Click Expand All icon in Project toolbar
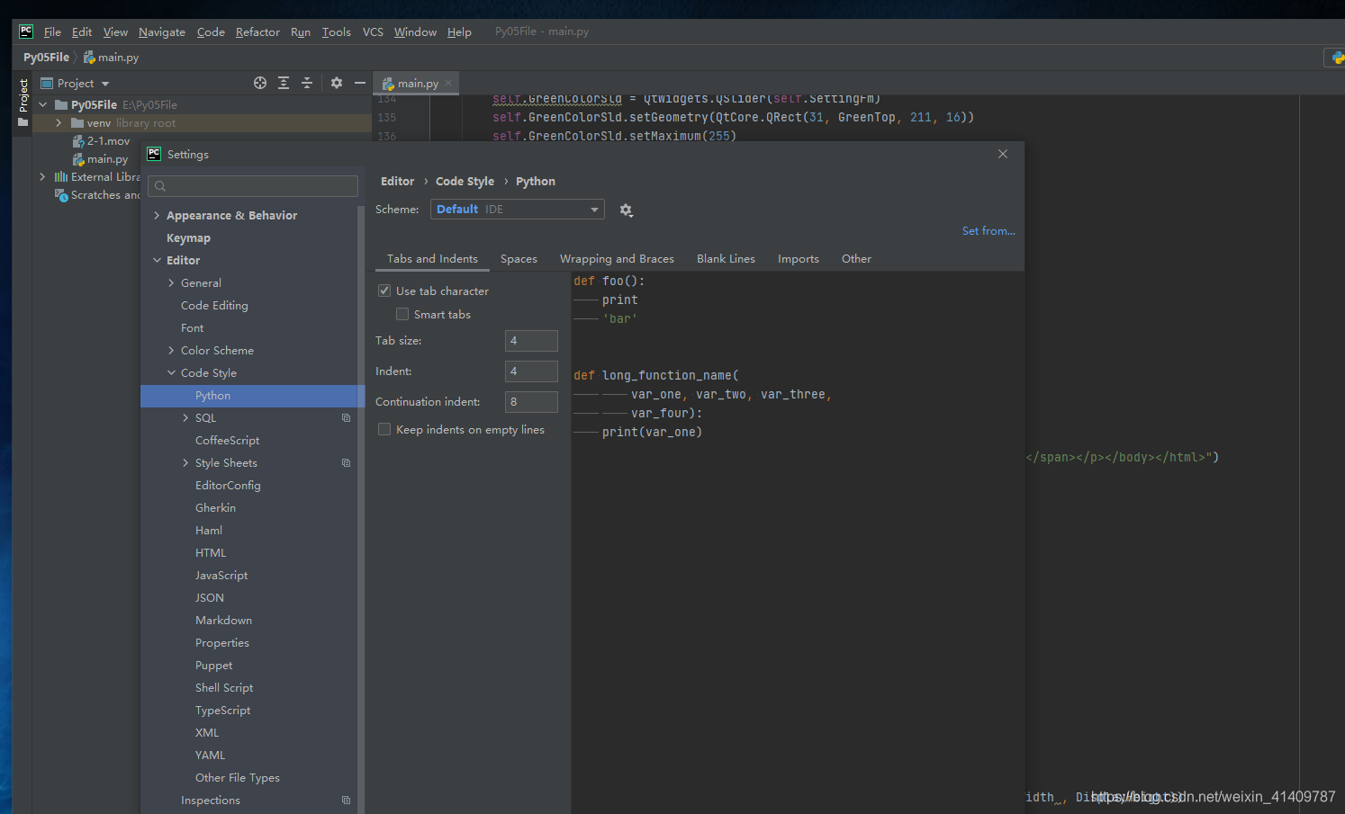1345x814 pixels. click(284, 83)
